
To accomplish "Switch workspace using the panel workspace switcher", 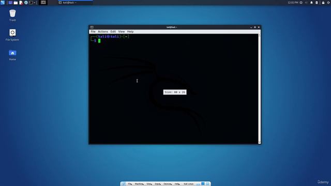I will coord(43,3).
